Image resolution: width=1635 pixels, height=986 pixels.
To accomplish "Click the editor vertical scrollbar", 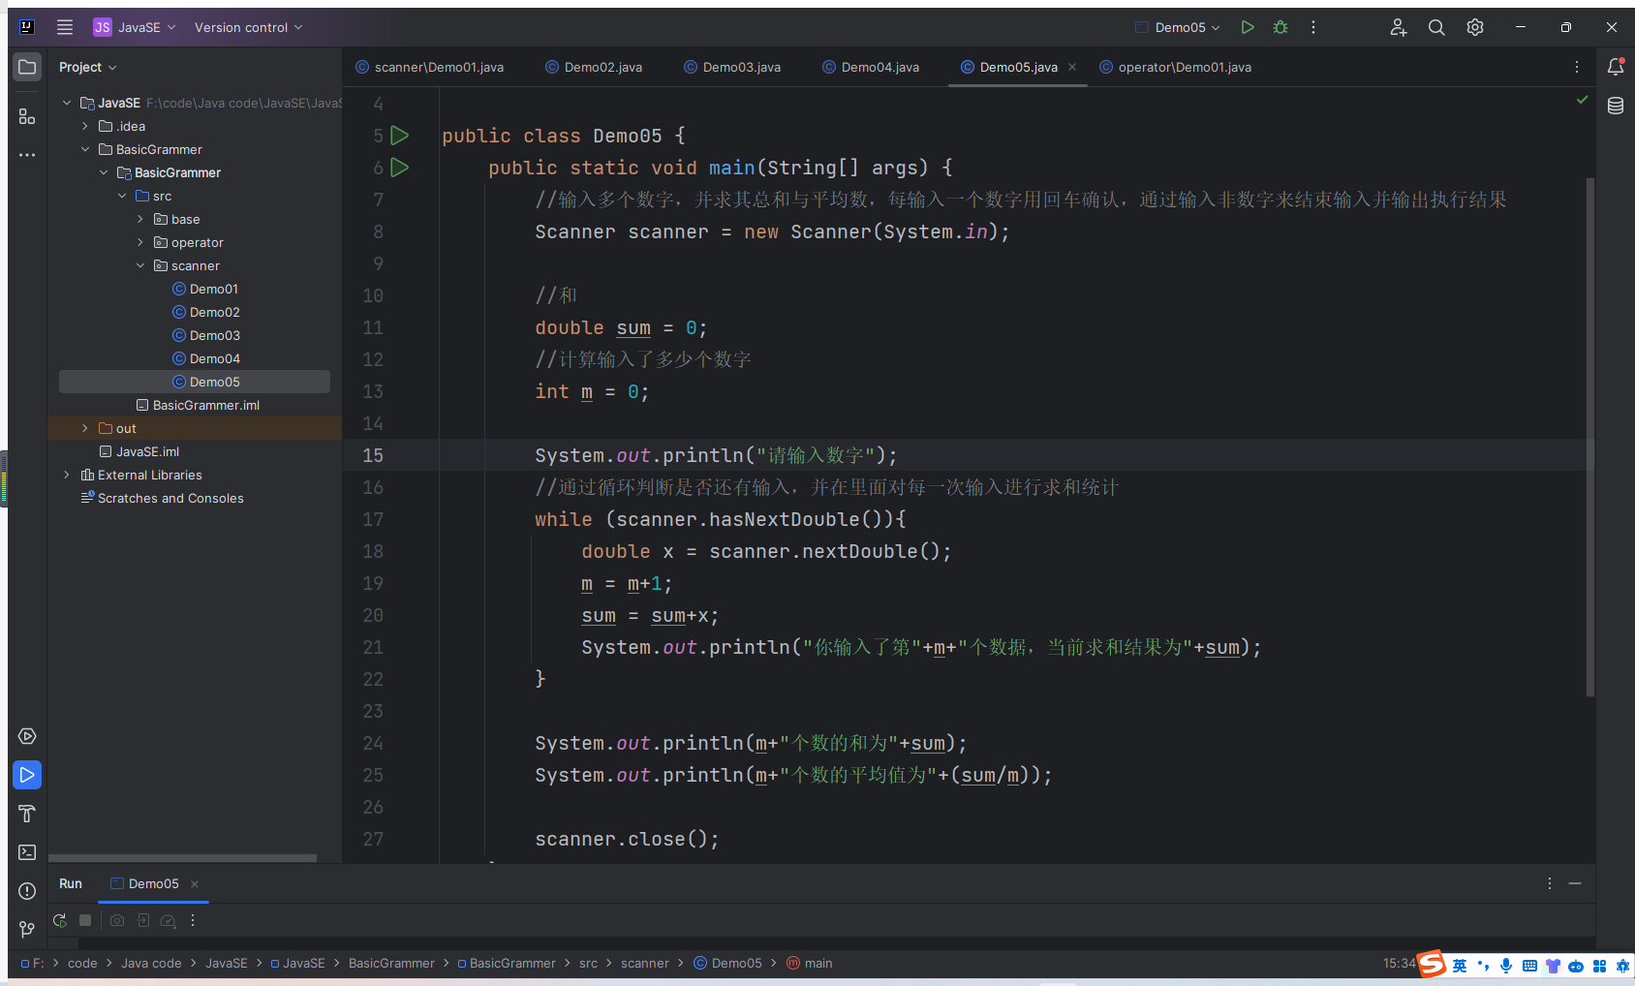I will (x=1589, y=436).
